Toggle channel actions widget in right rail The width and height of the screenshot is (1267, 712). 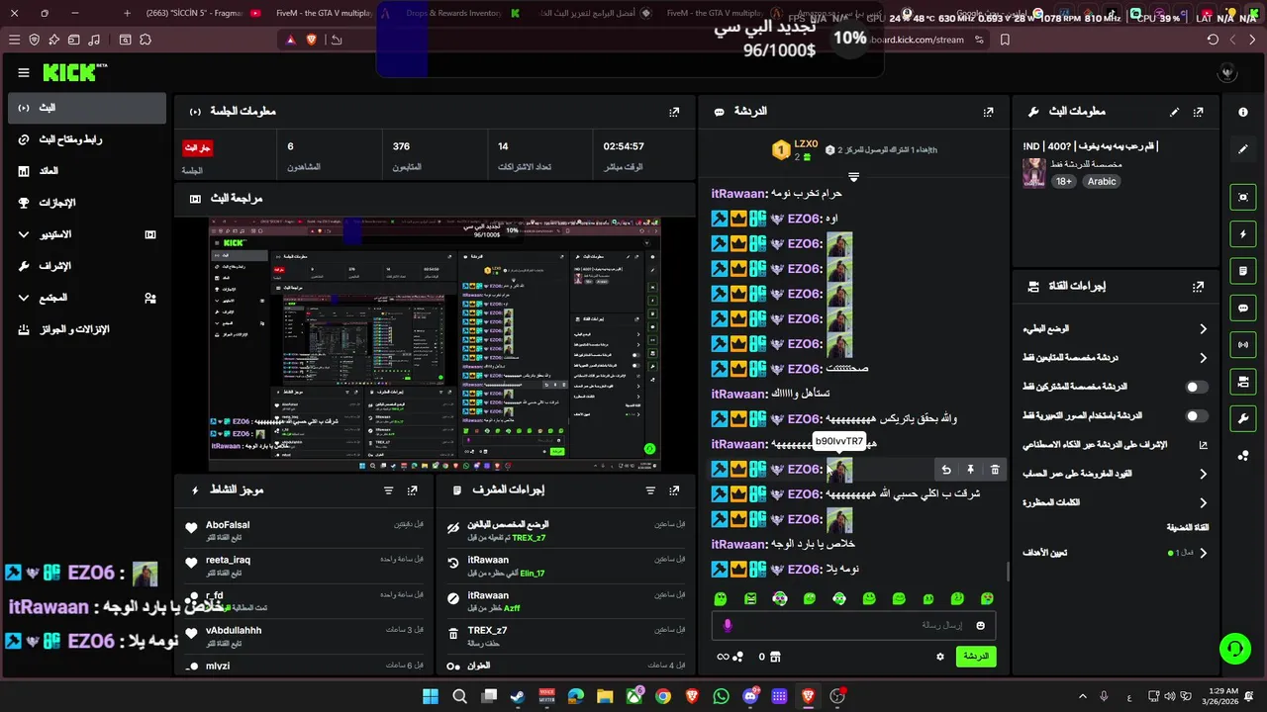coord(1243,382)
